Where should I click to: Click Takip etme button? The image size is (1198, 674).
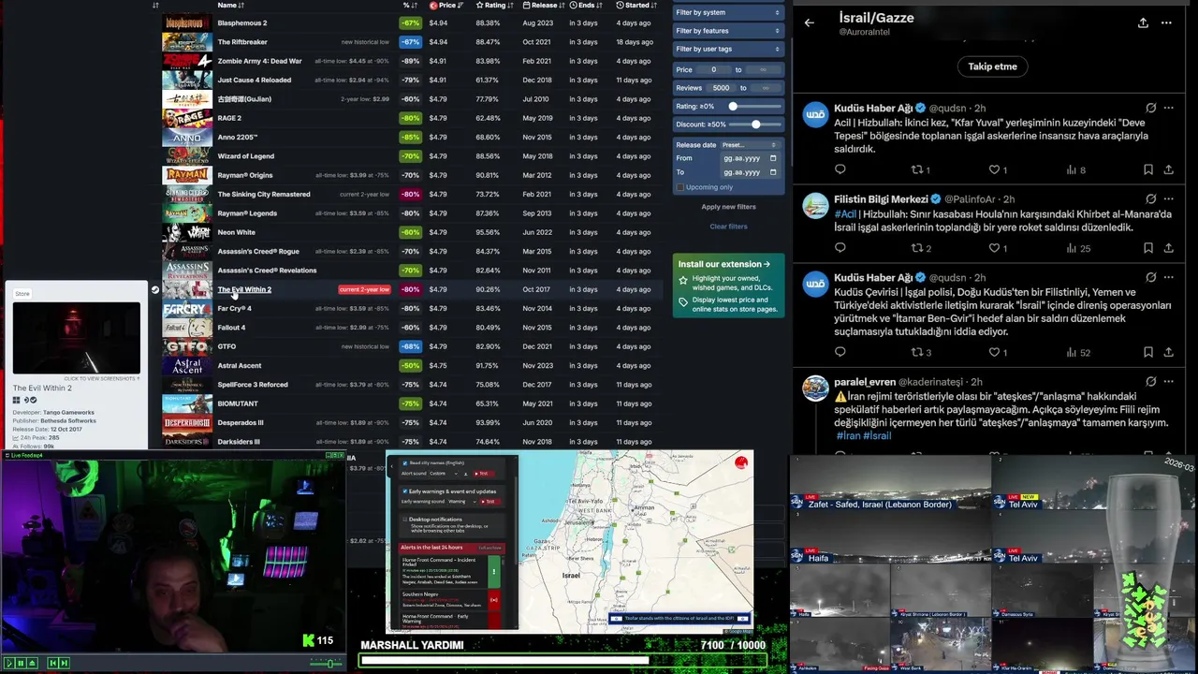(x=992, y=66)
